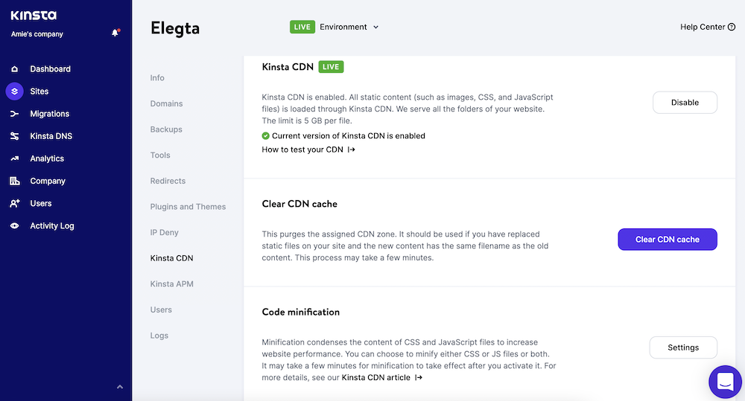Open How to test your CDN link
The width and height of the screenshot is (745, 401).
[308, 150]
